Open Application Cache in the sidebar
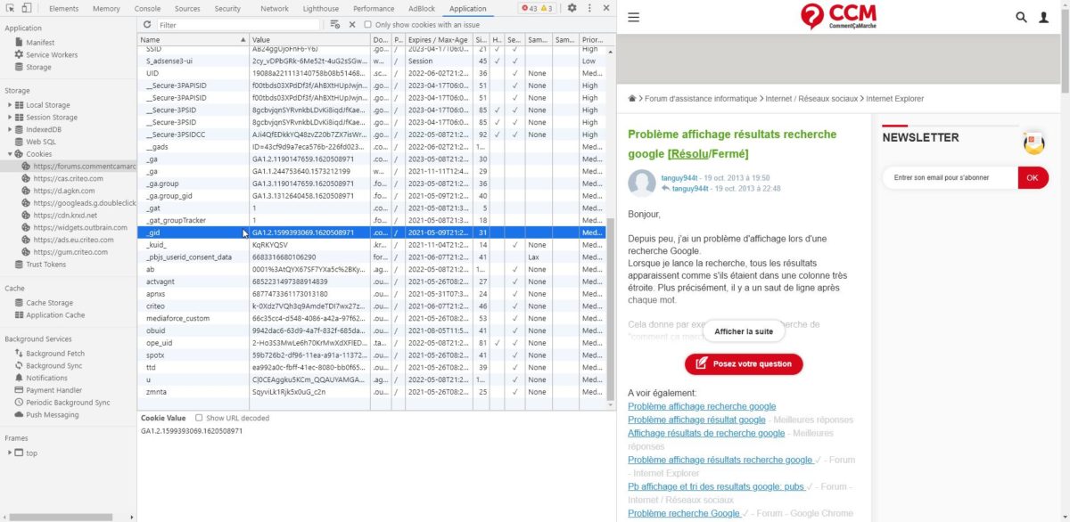The height and width of the screenshot is (522, 1070). coord(55,315)
